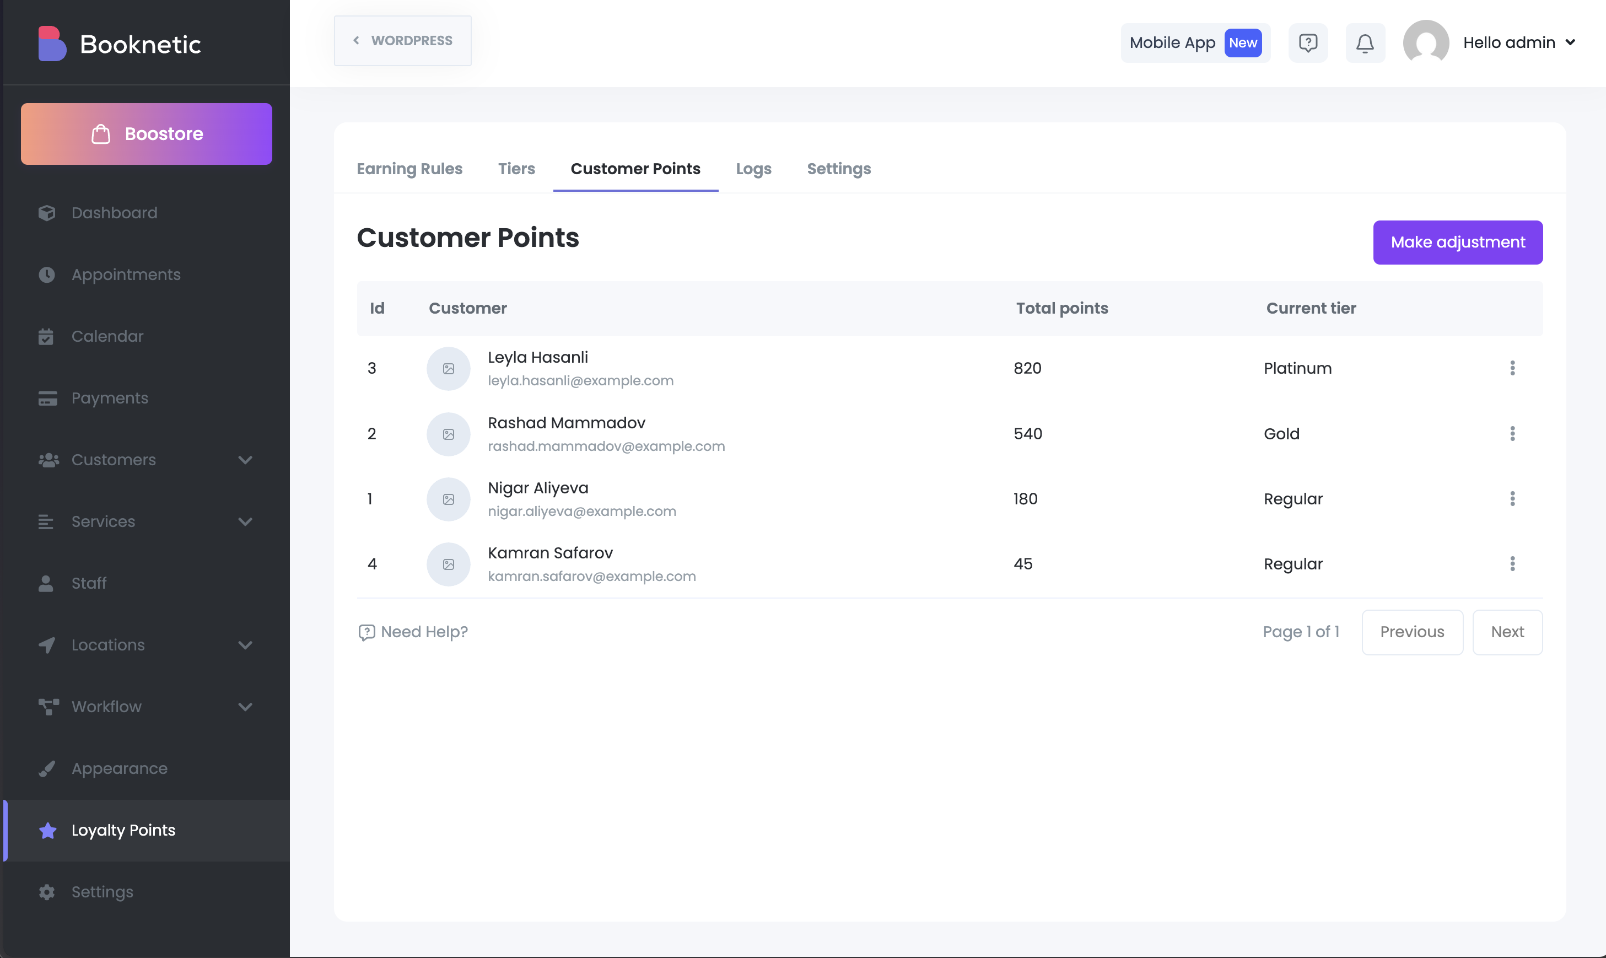Expand the Customers sidebar submenu

click(x=245, y=460)
